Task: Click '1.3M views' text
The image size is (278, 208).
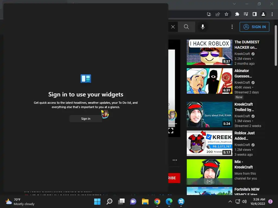Action: 242,121
